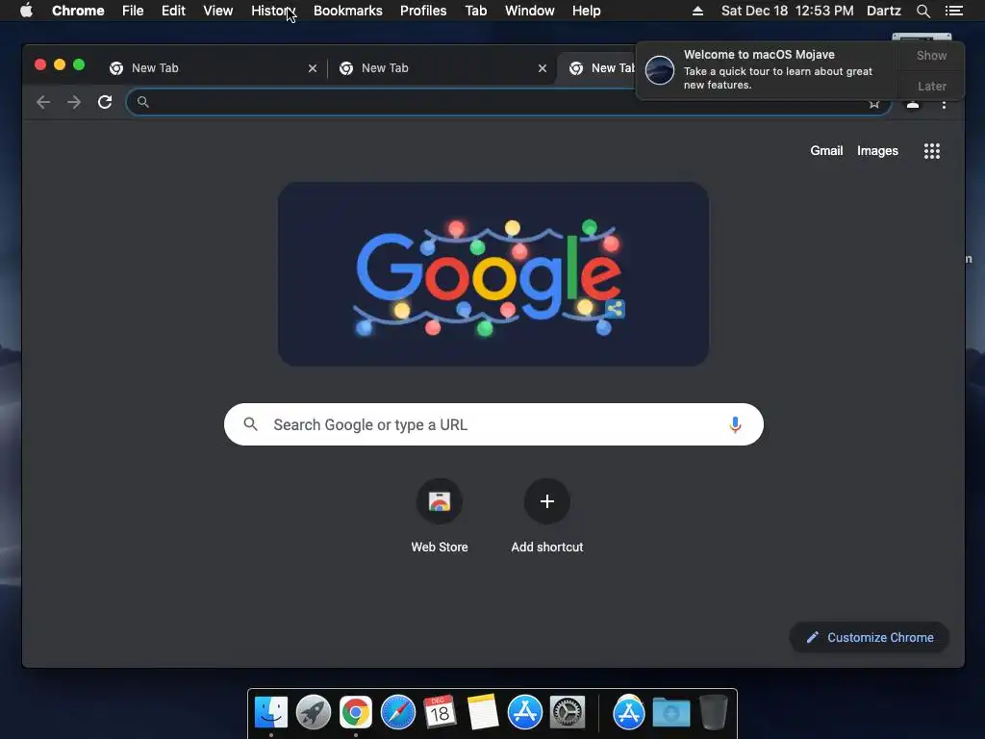Open the Chrome three-dot menu
Screen dimensions: 985x739
pyautogui.click(x=944, y=104)
